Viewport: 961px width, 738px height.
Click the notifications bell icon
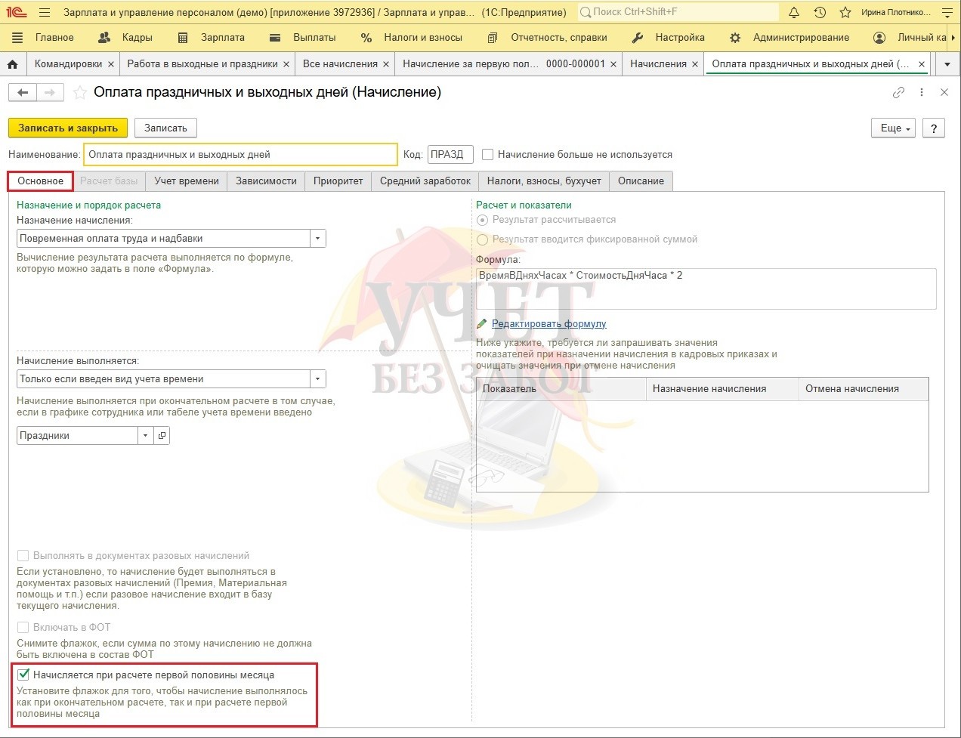coord(794,12)
